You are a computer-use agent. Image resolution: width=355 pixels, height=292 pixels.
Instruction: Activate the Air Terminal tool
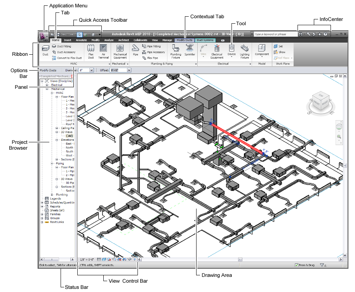click(103, 51)
